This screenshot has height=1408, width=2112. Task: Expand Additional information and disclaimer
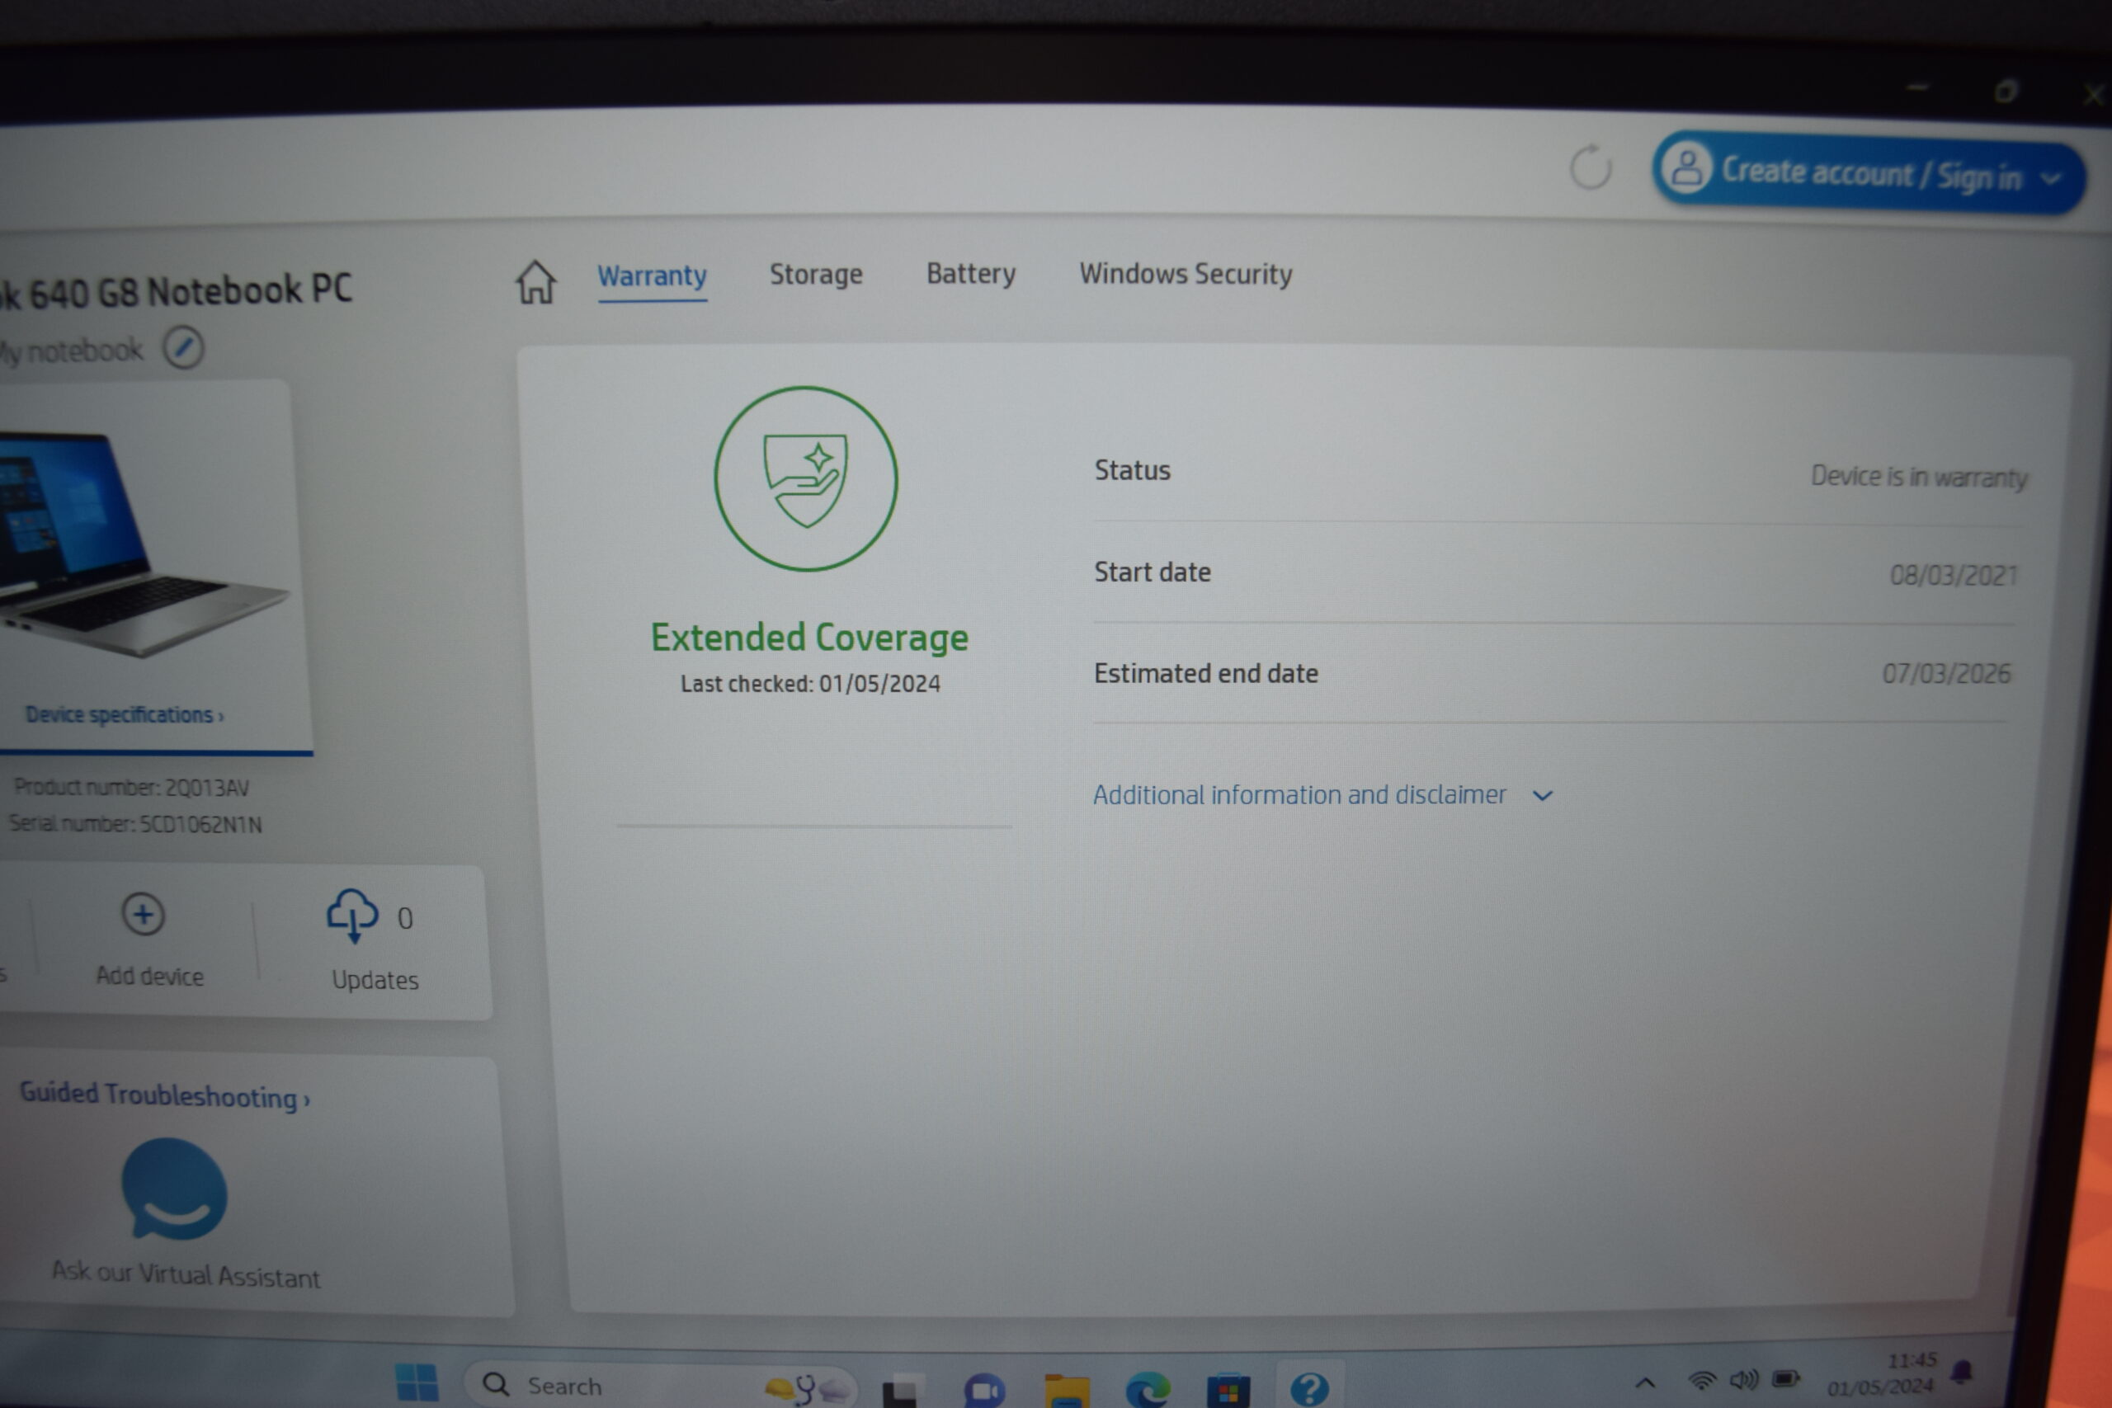(1322, 794)
